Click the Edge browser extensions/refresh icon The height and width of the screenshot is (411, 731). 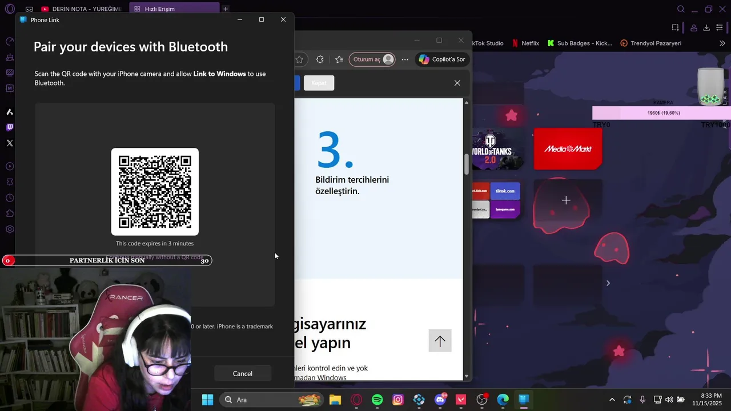[320, 59]
